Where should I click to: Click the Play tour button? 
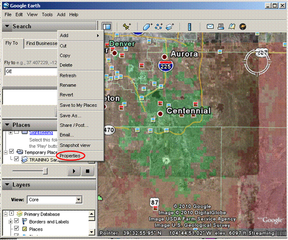pyautogui.click(x=74, y=171)
